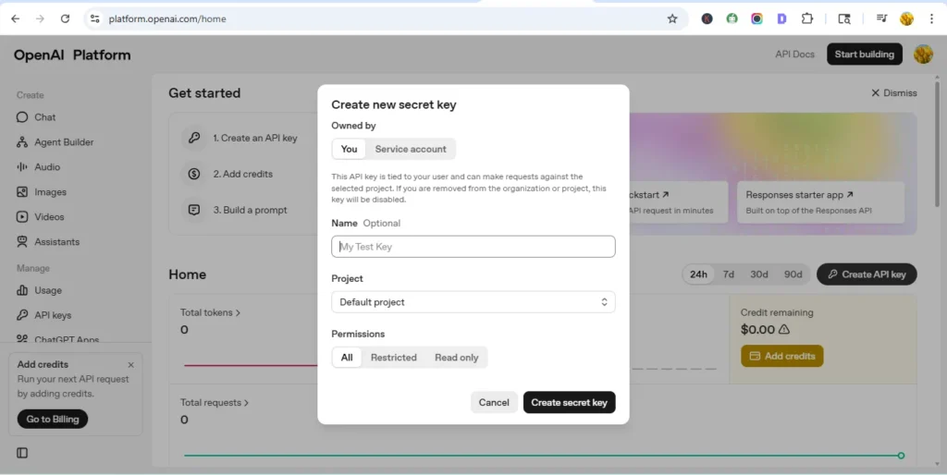The image size is (947, 475).
Task: Close the Add credits notice
Action: click(x=131, y=364)
